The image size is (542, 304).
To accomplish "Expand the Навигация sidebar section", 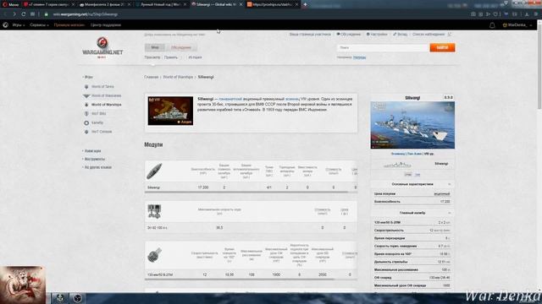I will tap(92, 151).
